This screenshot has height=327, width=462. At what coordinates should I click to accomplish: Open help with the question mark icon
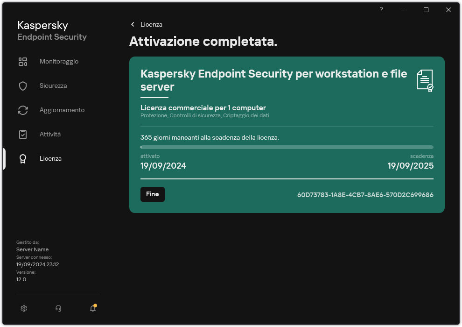[381, 10]
